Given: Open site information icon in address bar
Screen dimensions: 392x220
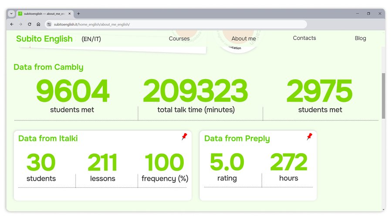Looking at the screenshot, I should click(x=49, y=24).
